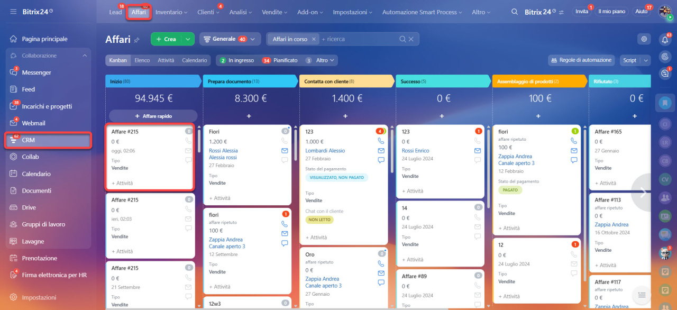Click the Regole di automazione button

click(x=582, y=60)
